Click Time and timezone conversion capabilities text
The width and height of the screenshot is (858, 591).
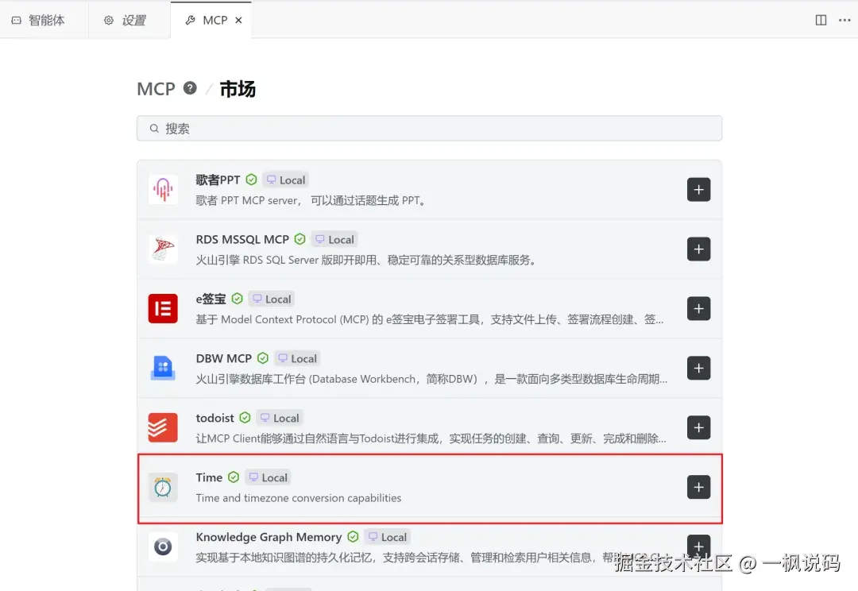[299, 498]
